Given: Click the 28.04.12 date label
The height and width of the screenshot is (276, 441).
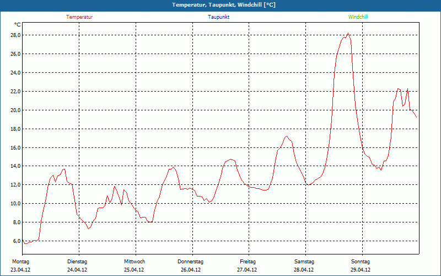Looking at the screenshot, I should click(x=304, y=270).
